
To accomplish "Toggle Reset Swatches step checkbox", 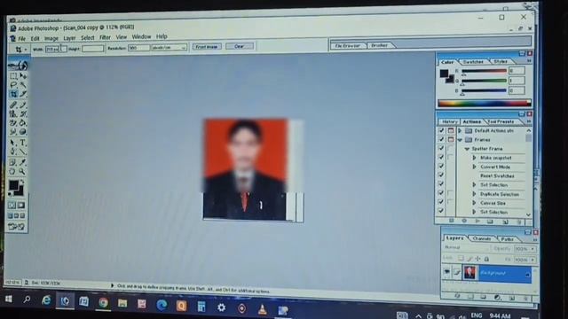I will click(441, 175).
